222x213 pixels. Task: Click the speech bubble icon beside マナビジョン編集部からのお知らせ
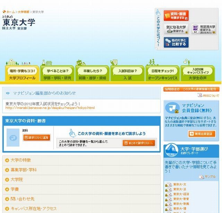coord(8,93)
